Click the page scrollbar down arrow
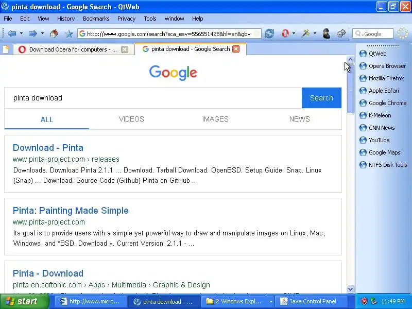412x309 pixels. pyautogui.click(x=351, y=289)
